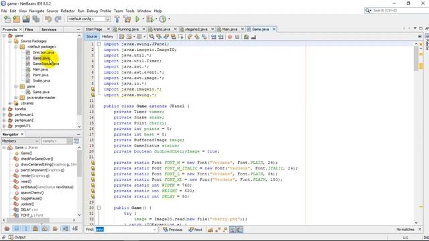This screenshot has height=241, width=429.
Task: Open Debug Project dropdown arrow
Action: 156,19
